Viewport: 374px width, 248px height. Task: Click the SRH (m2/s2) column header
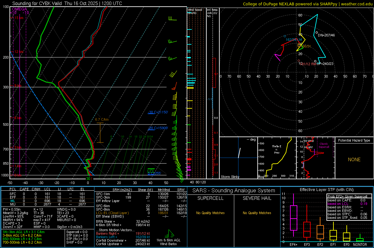122,190
